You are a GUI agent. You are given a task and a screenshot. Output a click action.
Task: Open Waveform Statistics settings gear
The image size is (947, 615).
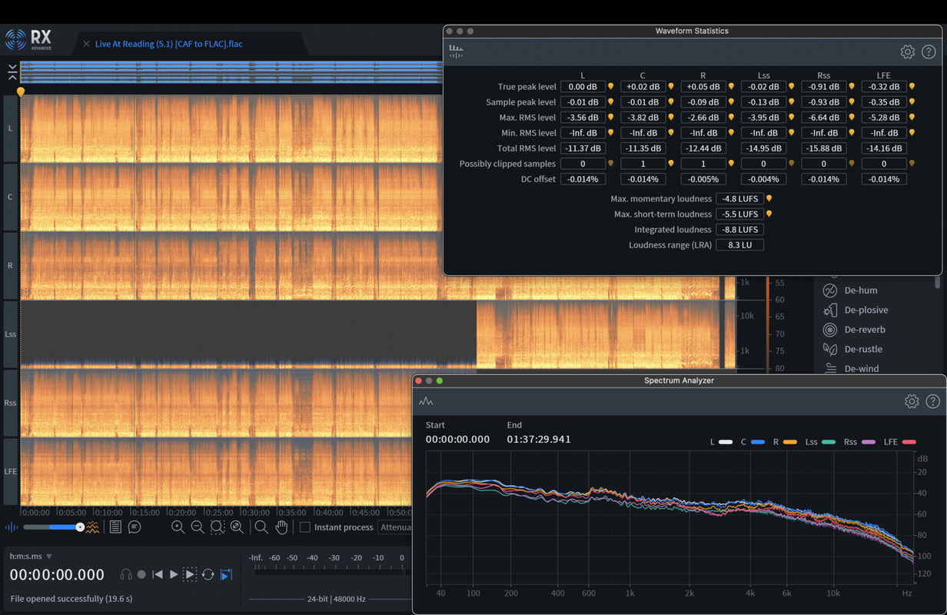[907, 52]
